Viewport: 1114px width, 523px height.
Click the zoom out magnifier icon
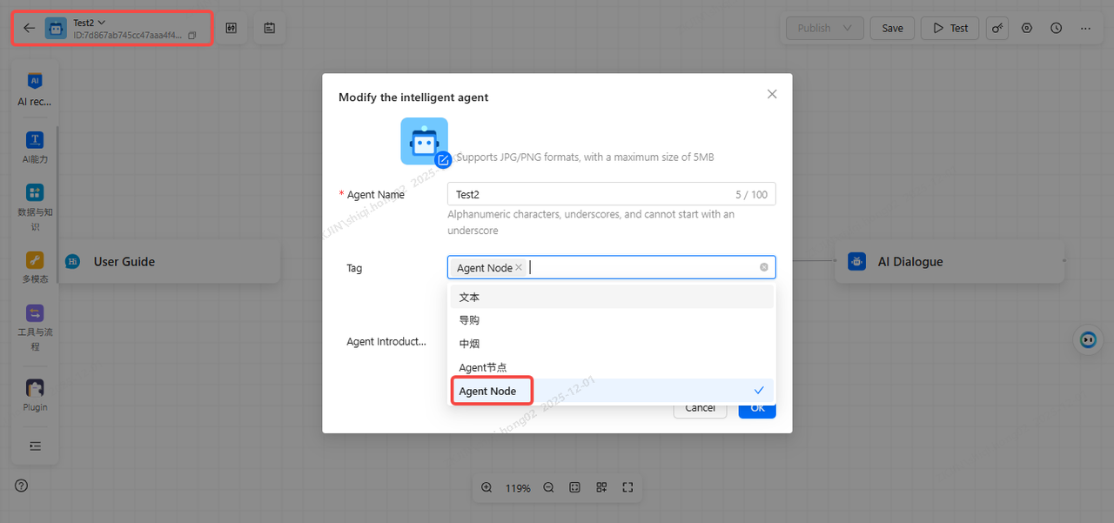pyautogui.click(x=548, y=488)
